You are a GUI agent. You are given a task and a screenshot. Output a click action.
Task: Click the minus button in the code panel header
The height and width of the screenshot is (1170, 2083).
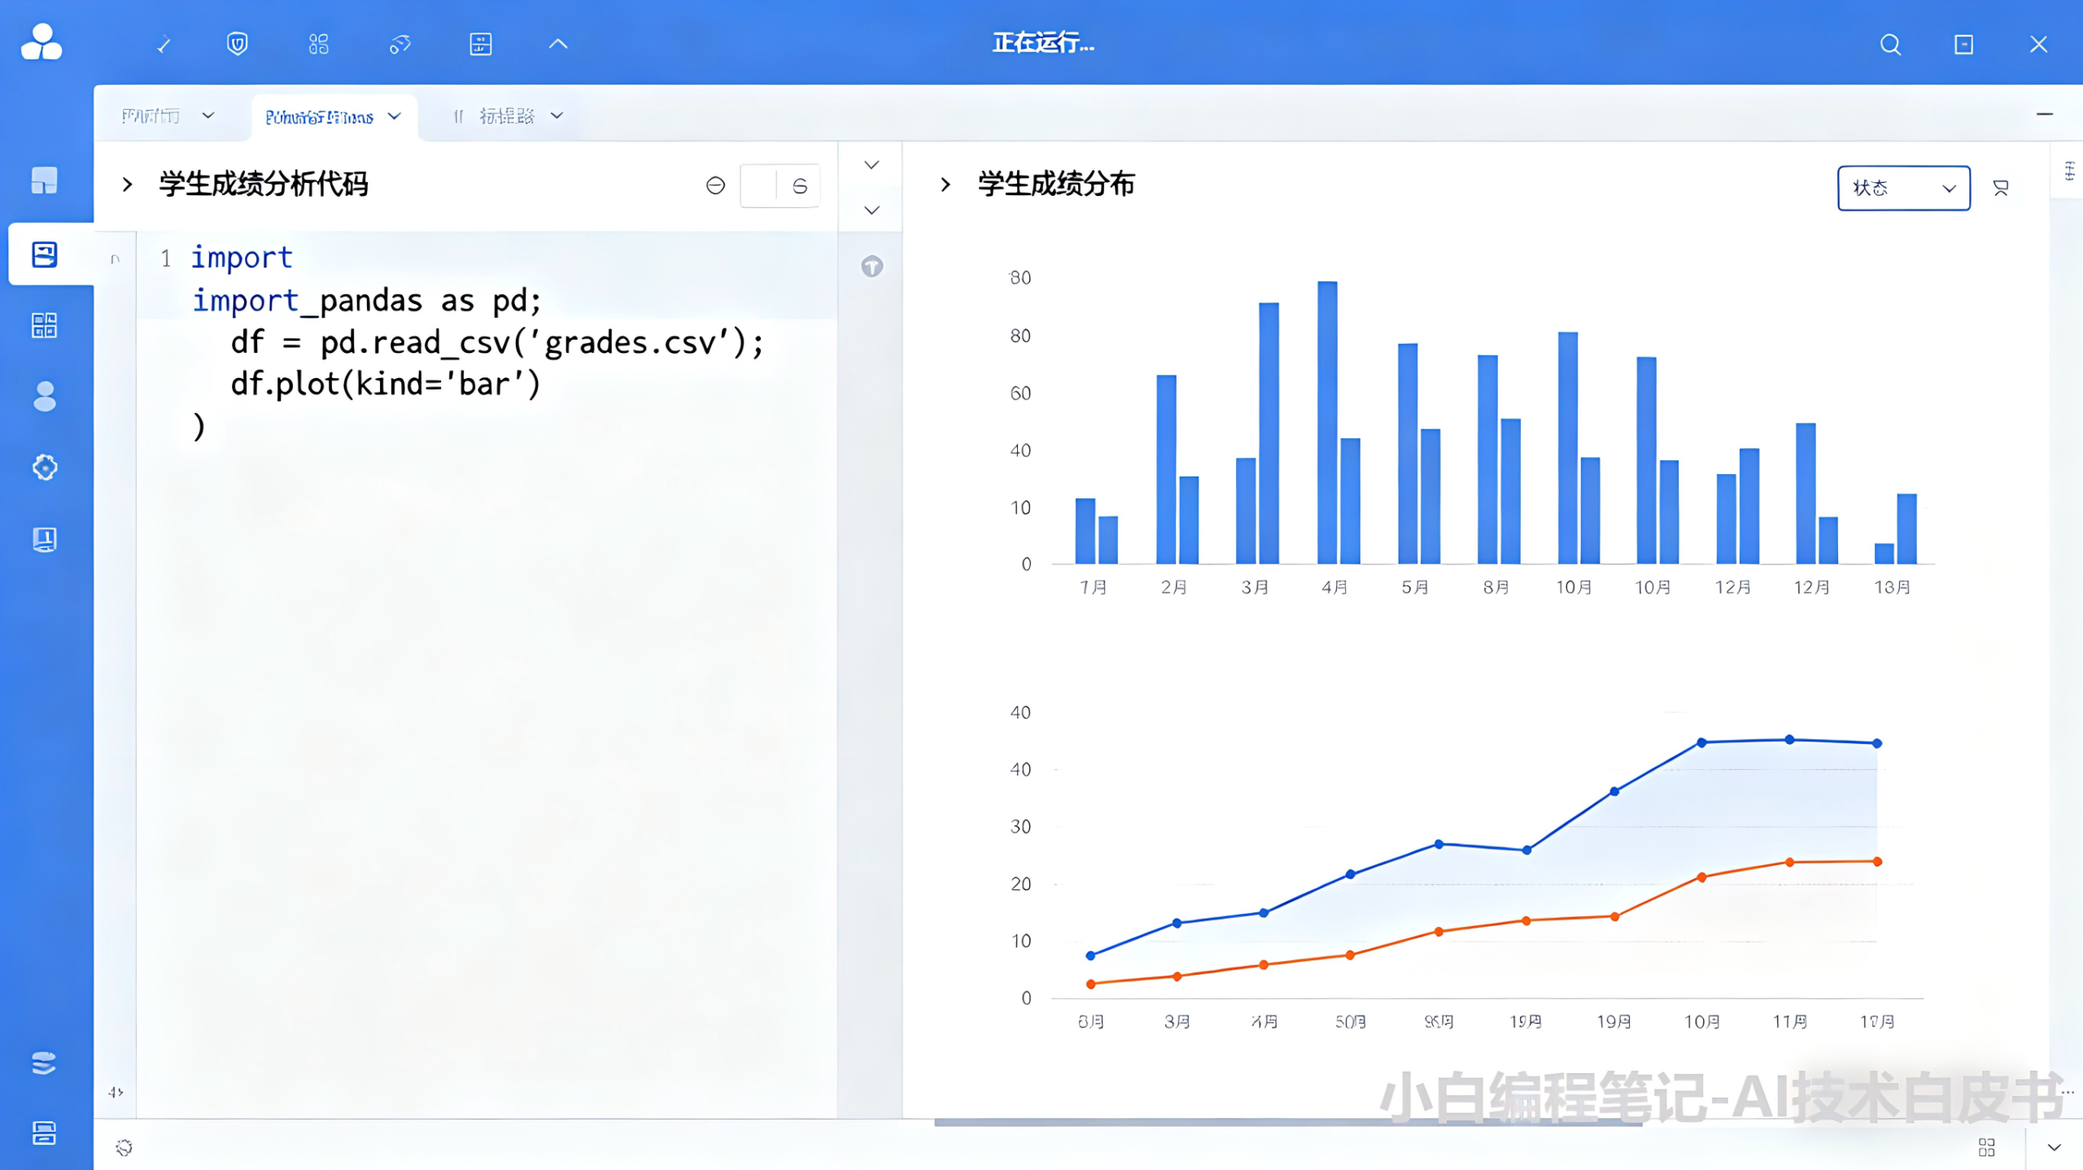click(x=715, y=185)
